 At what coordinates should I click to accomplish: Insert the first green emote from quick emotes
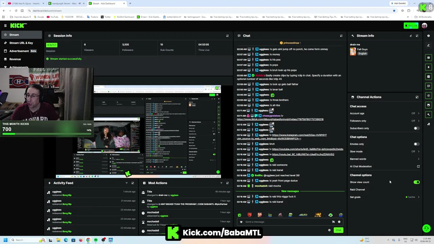[x=240, y=215]
